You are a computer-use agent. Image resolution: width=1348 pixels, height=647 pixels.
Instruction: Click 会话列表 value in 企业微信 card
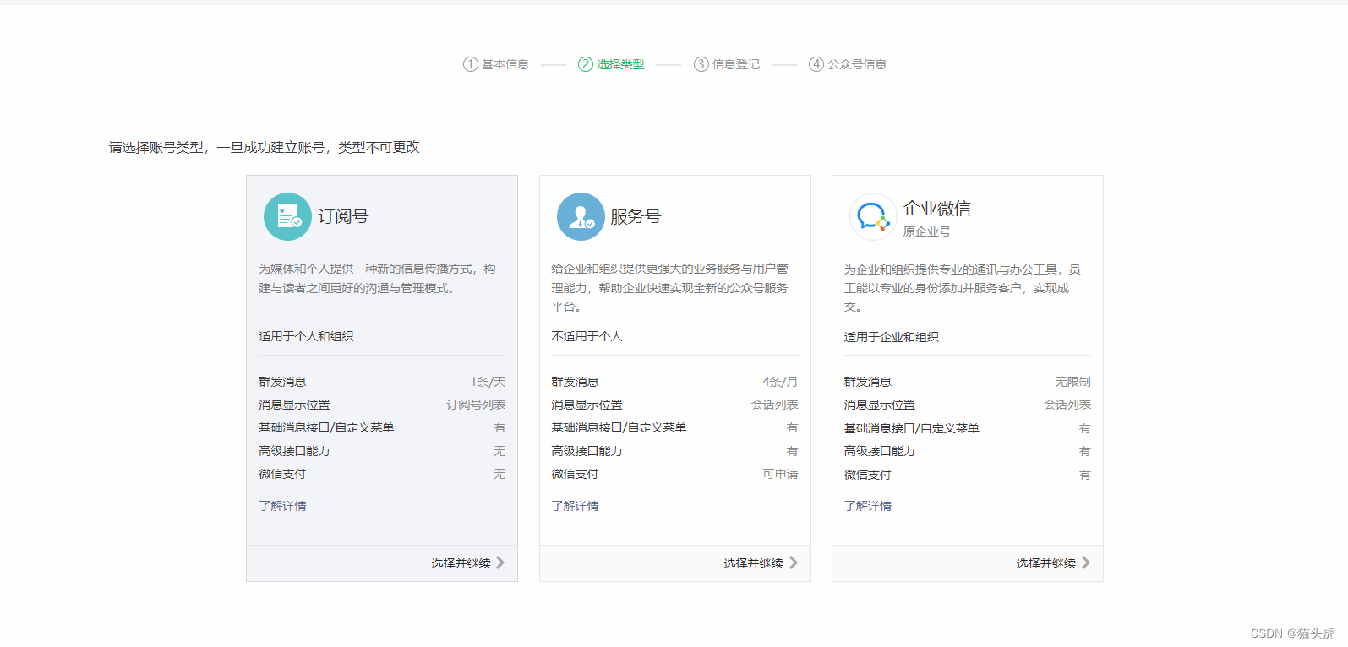[x=1067, y=405]
